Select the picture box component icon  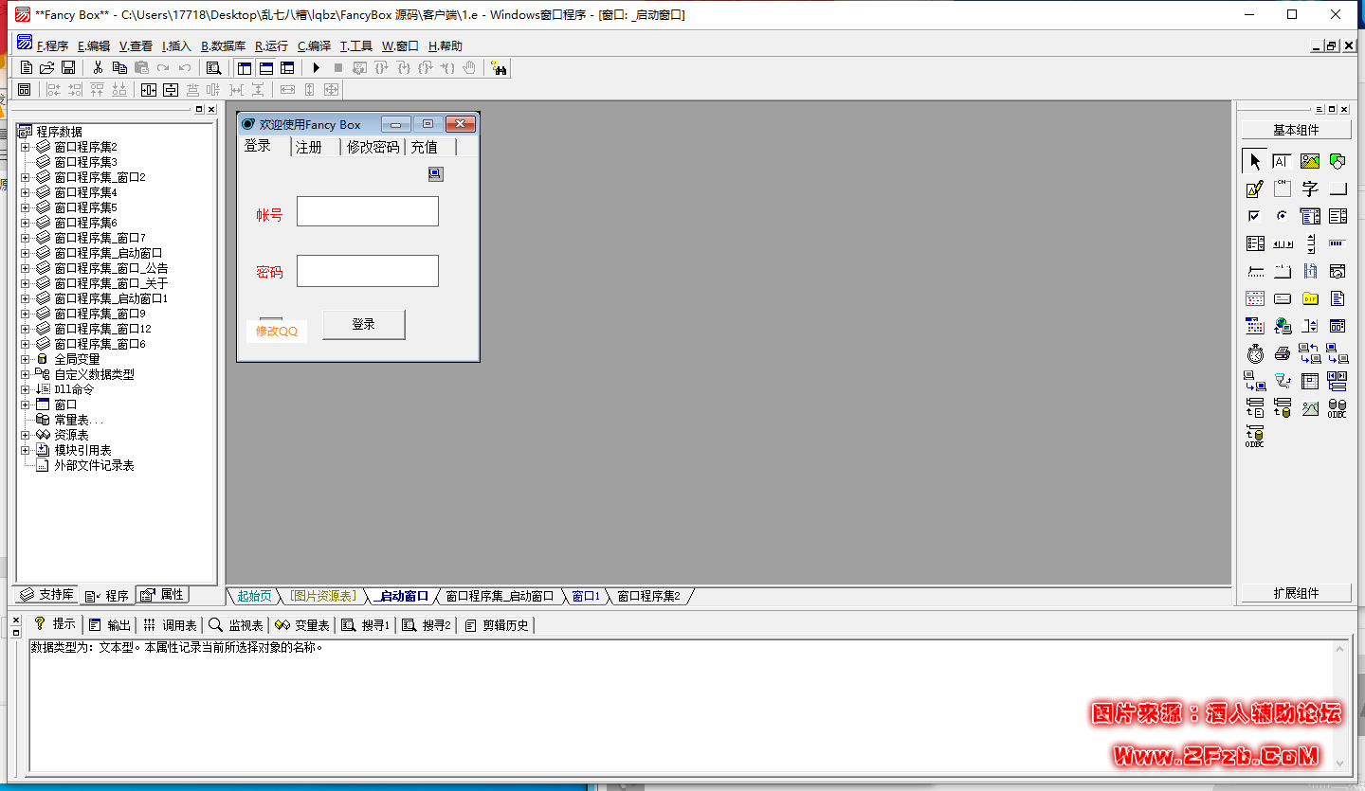click(1310, 161)
